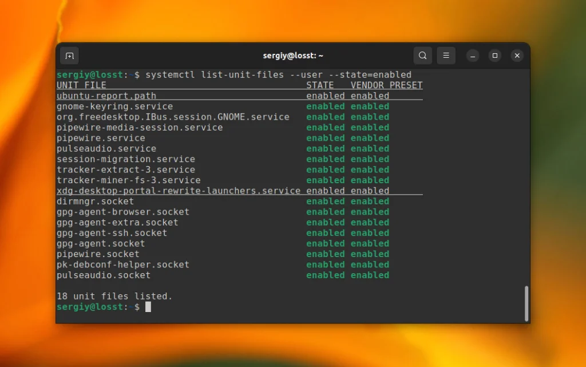The width and height of the screenshot is (586, 367).
Task: Click pipewire.service unit name
Action: coord(101,138)
